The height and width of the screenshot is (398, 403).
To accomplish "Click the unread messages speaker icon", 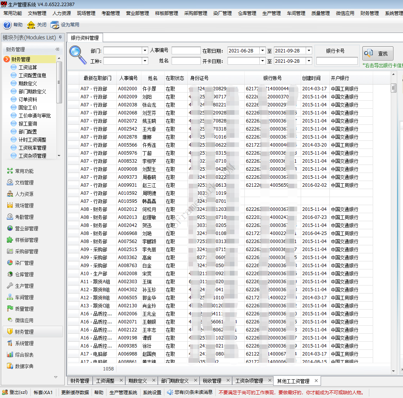I will [170, 392].
